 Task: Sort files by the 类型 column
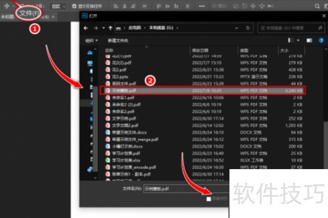244,50
